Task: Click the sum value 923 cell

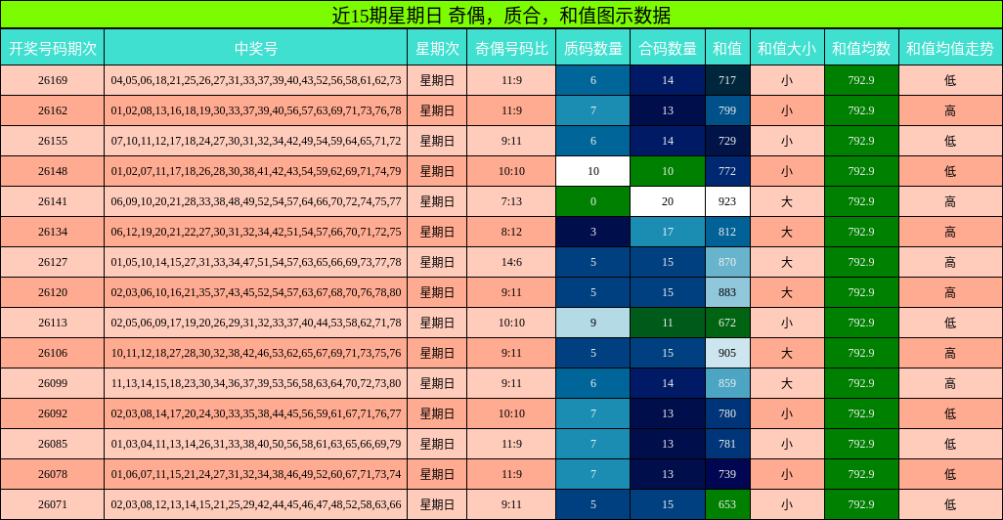Action: [x=727, y=201]
